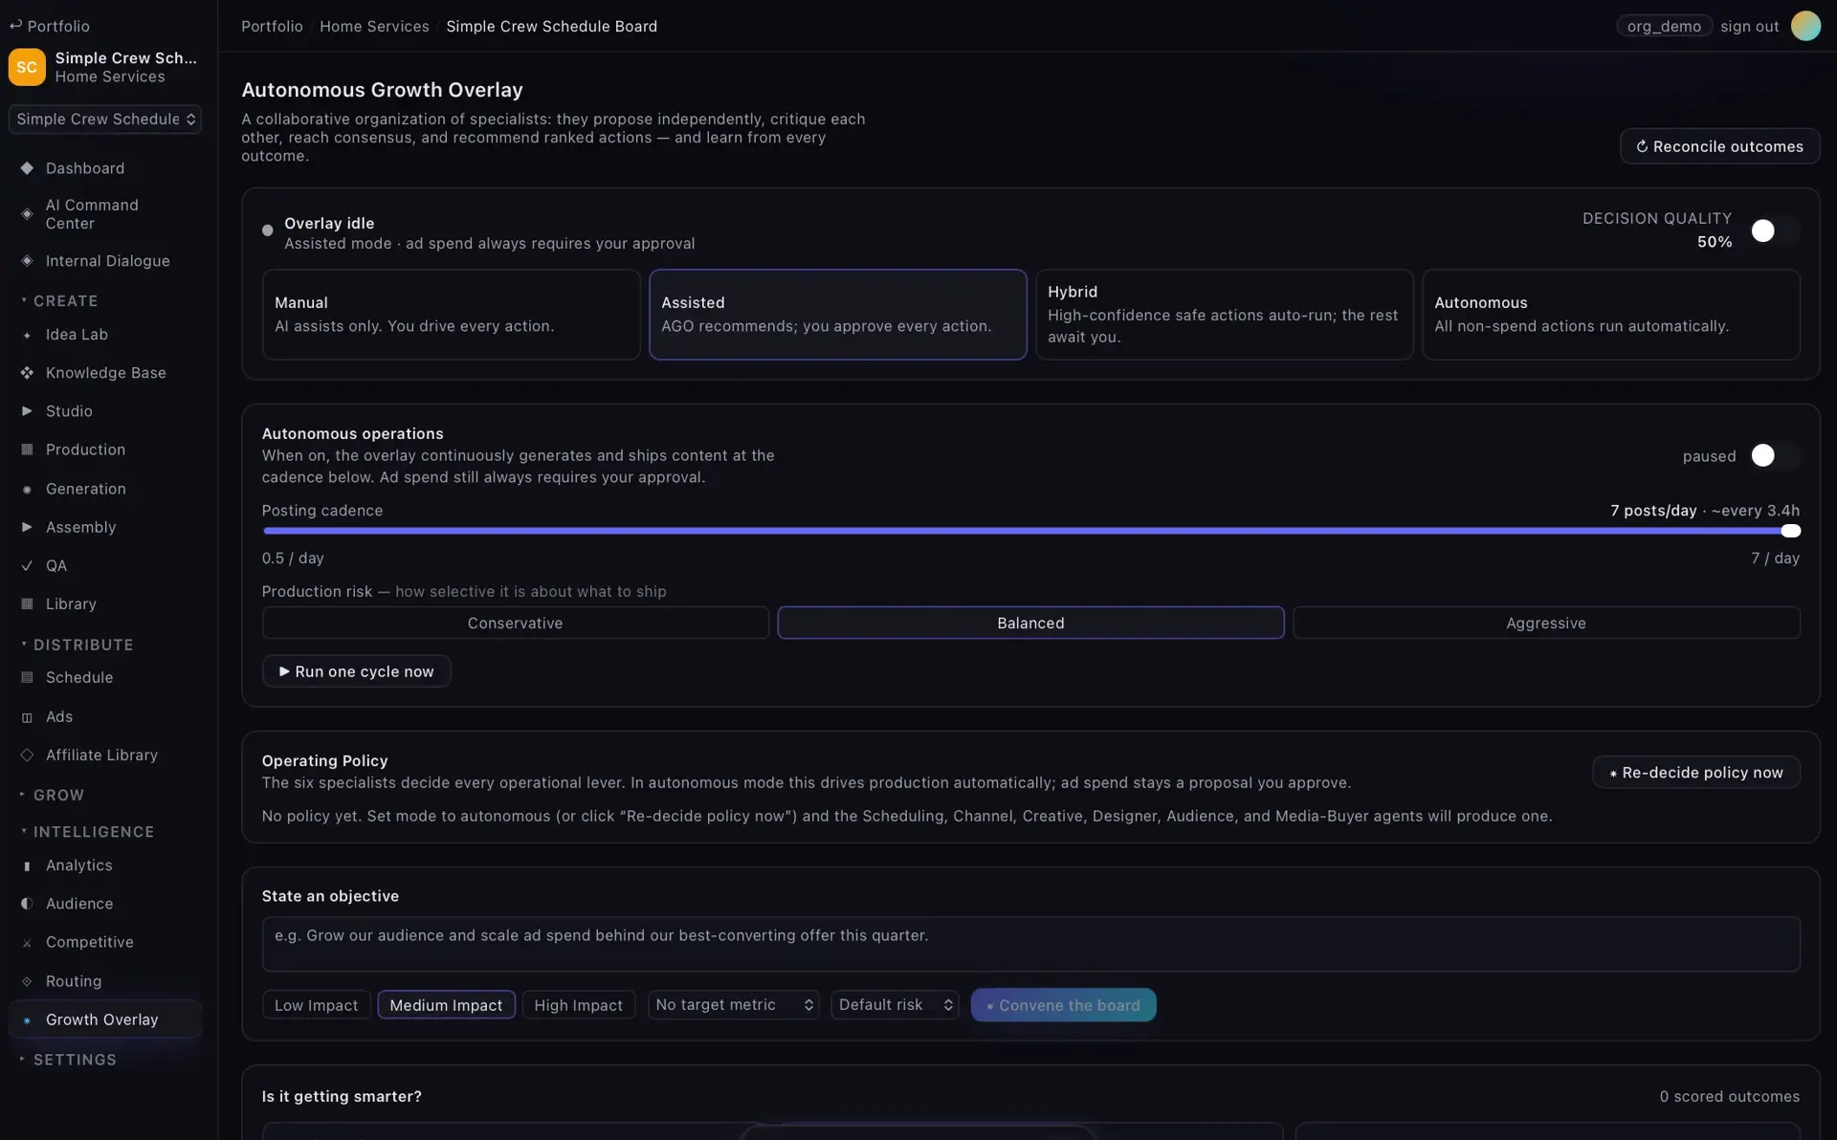Click the org_demo badge
The image size is (1837, 1140).
click(x=1664, y=26)
